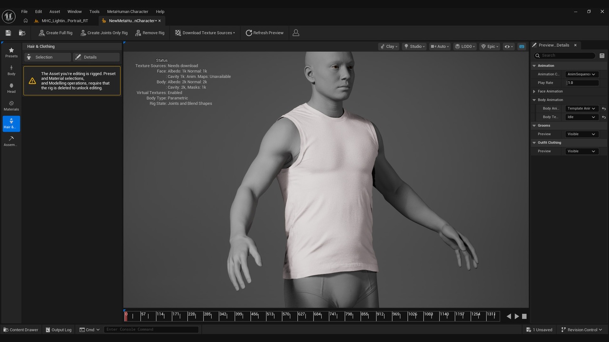Image resolution: width=609 pixels, height=342 pixels.
Task: Click the browse to asset icon
Action: click(x=22, y=33)
